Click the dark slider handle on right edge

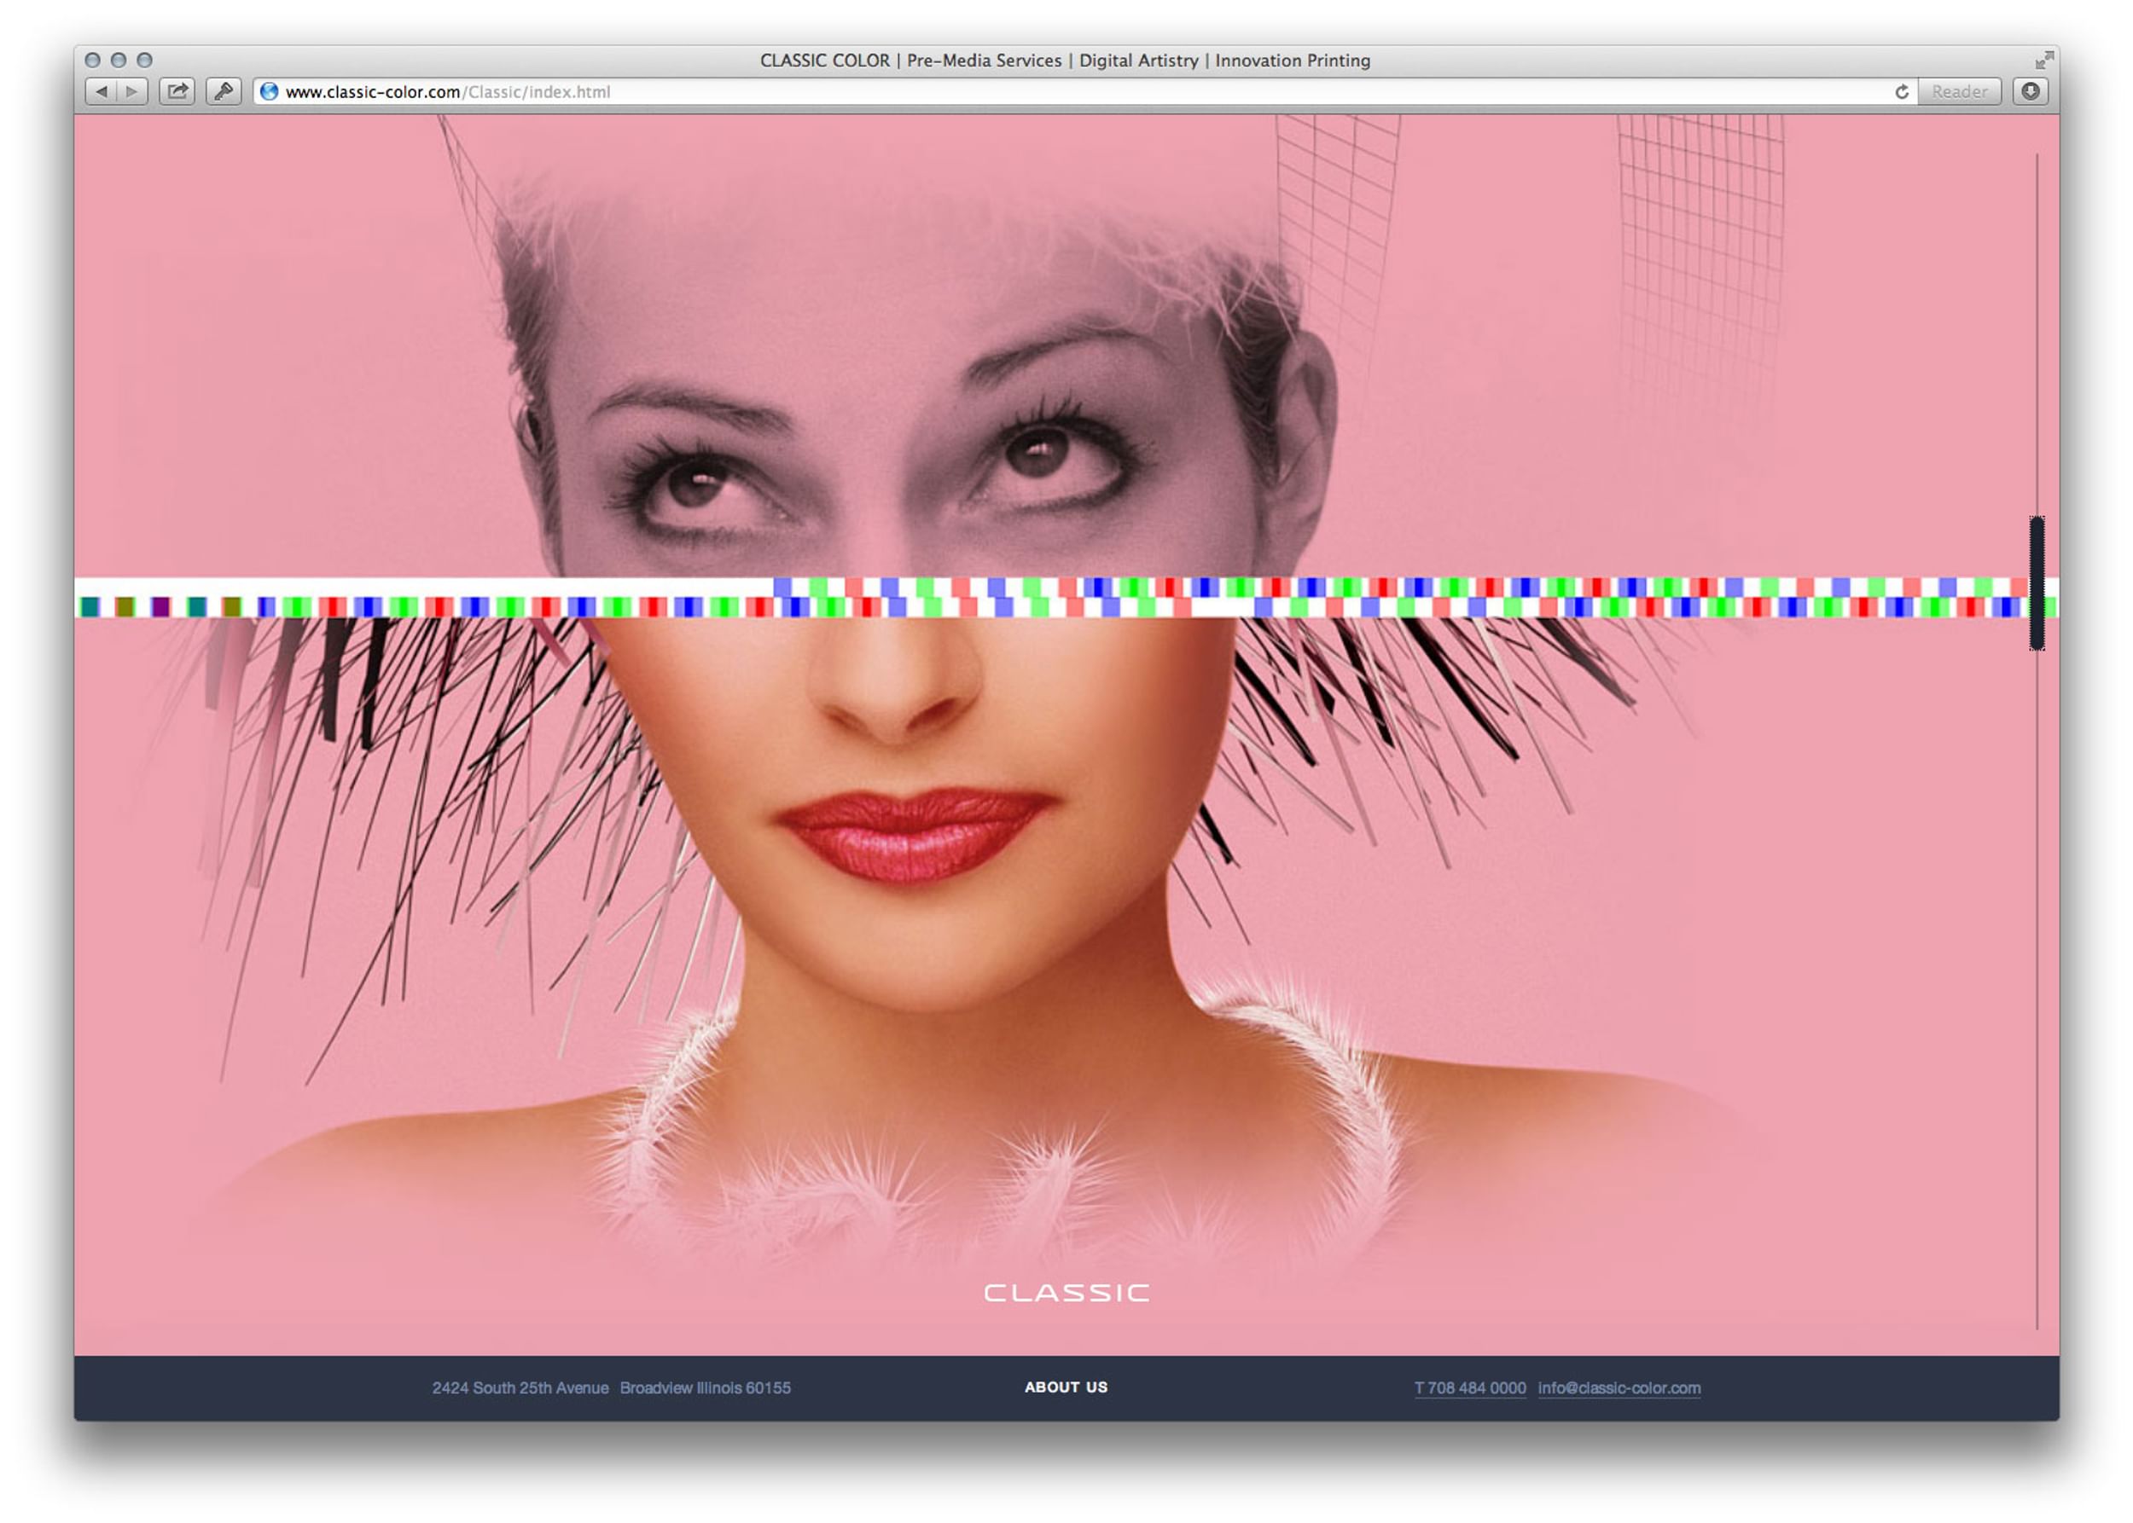pos(2036,582)
